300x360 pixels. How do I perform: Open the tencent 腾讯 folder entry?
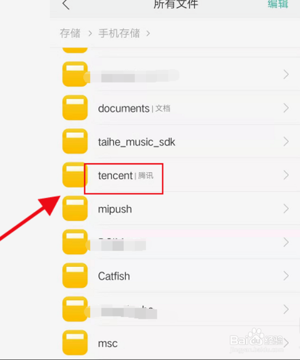[175, 175]
